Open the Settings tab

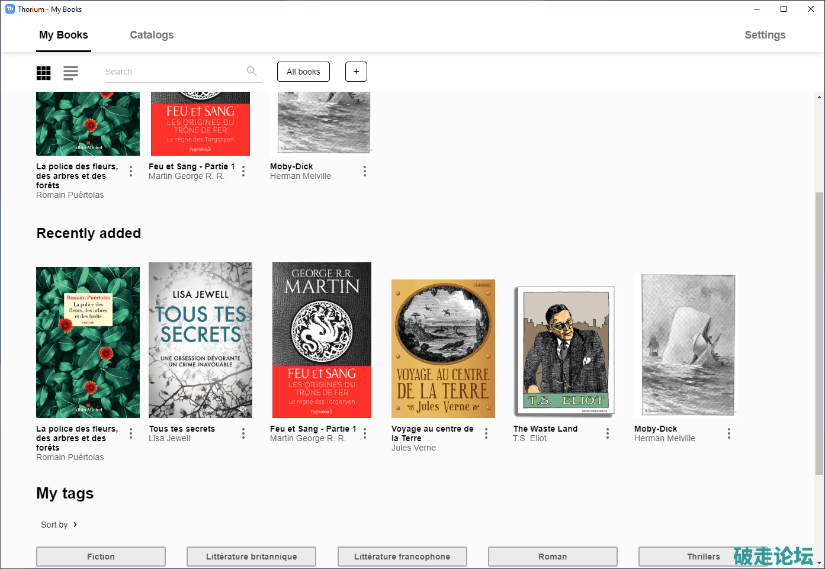click(x=765, y=35)
